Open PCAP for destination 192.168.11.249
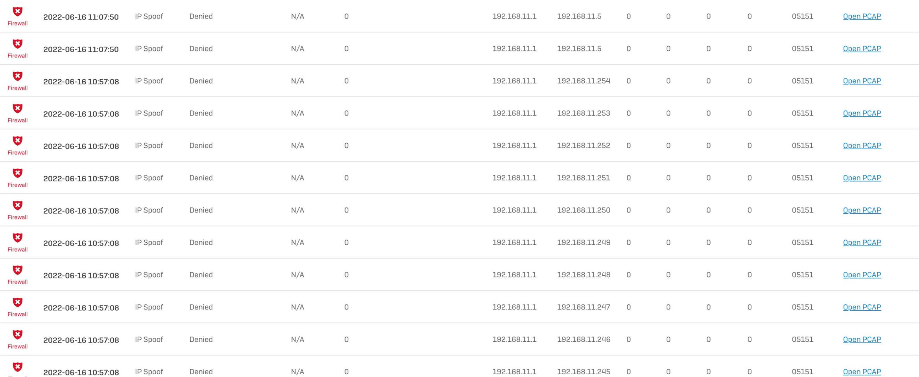 tap(862, 242)
